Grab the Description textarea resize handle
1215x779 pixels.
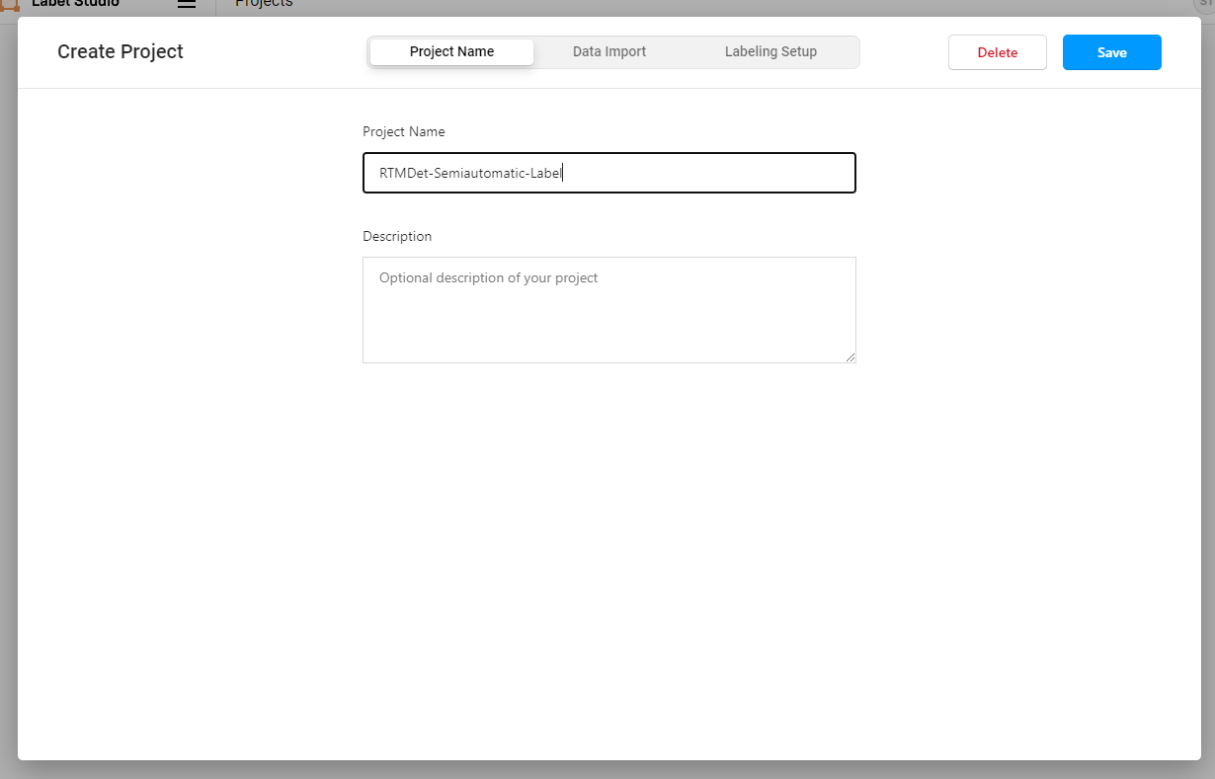tap(850, 356)
